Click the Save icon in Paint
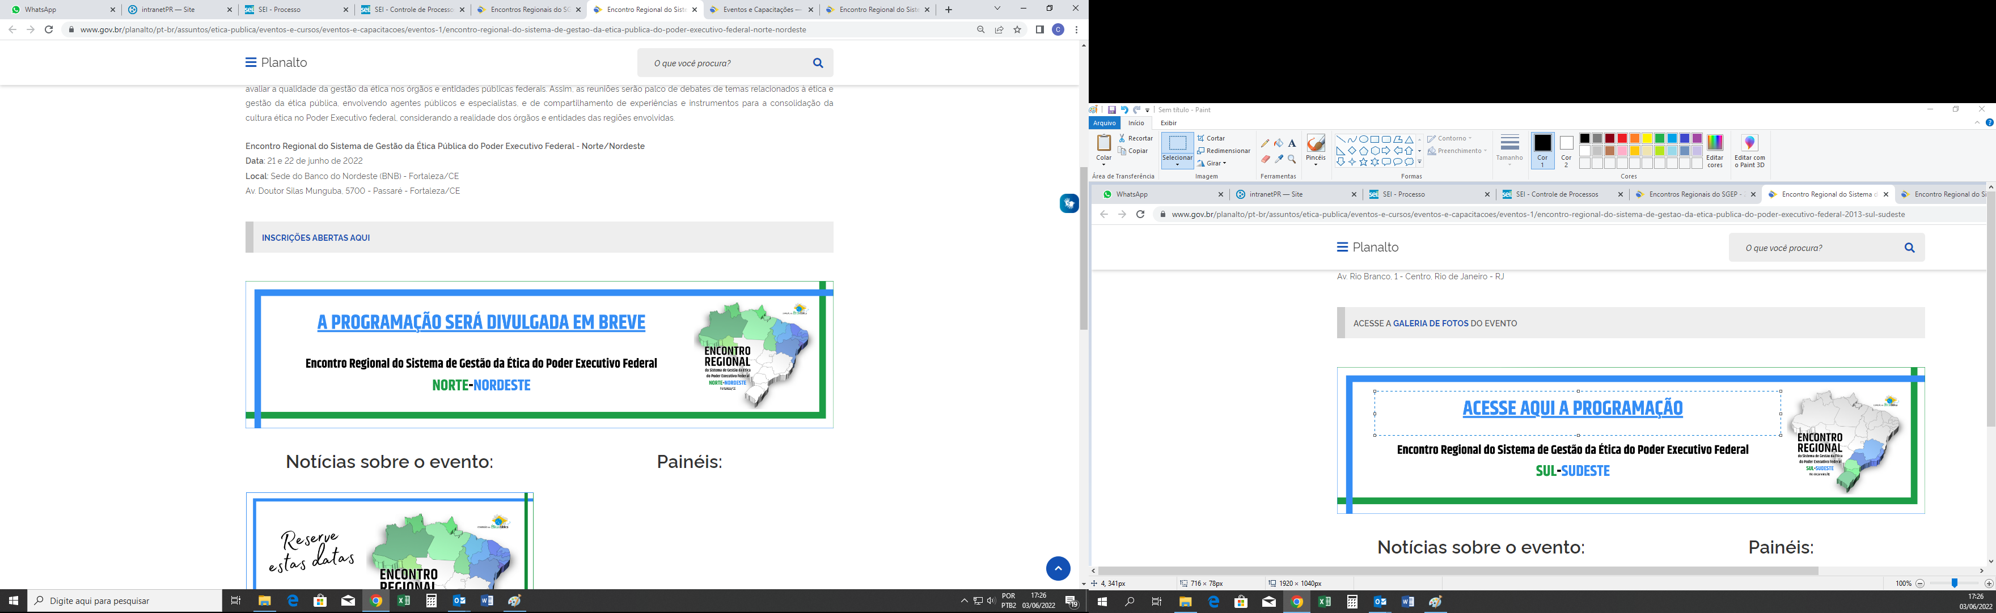The height and width of the screenshot is (613, 1996). point(1112,110)
